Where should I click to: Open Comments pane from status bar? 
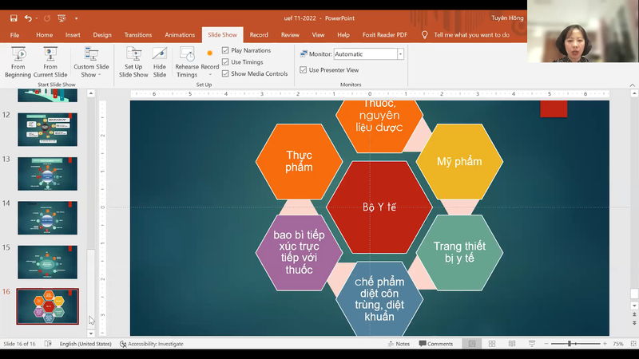click(435, 344)
